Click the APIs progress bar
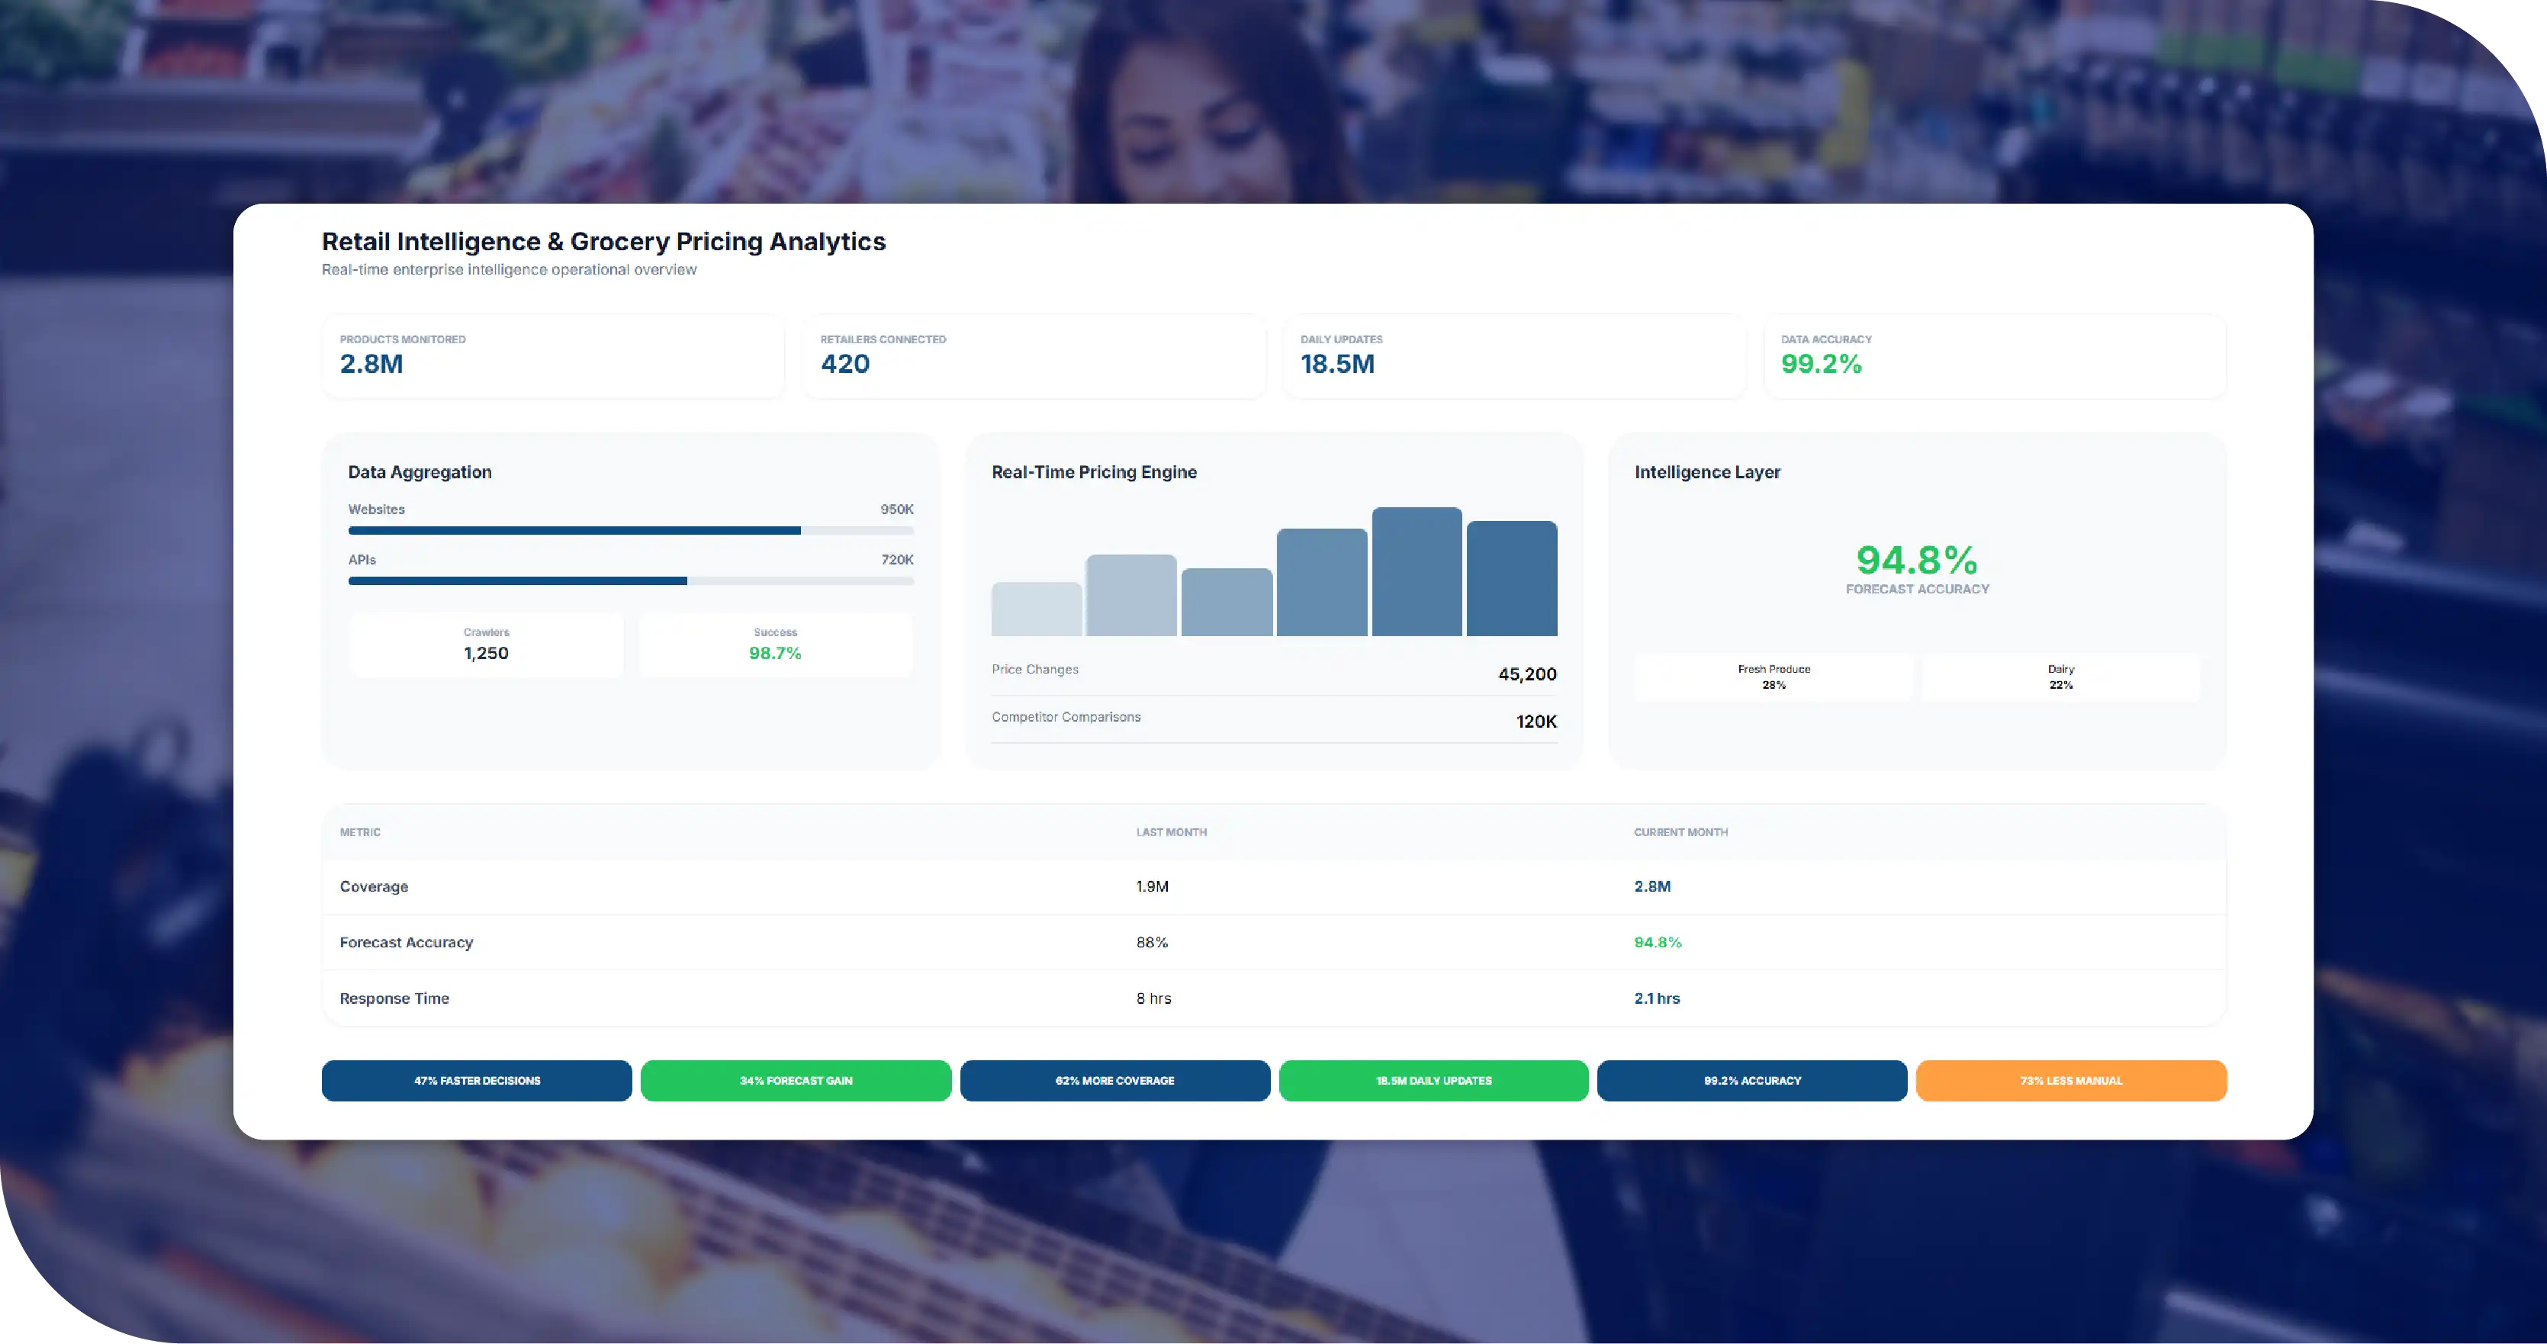The height and width of the screenshot is (1344, 2547). point(631,581)
